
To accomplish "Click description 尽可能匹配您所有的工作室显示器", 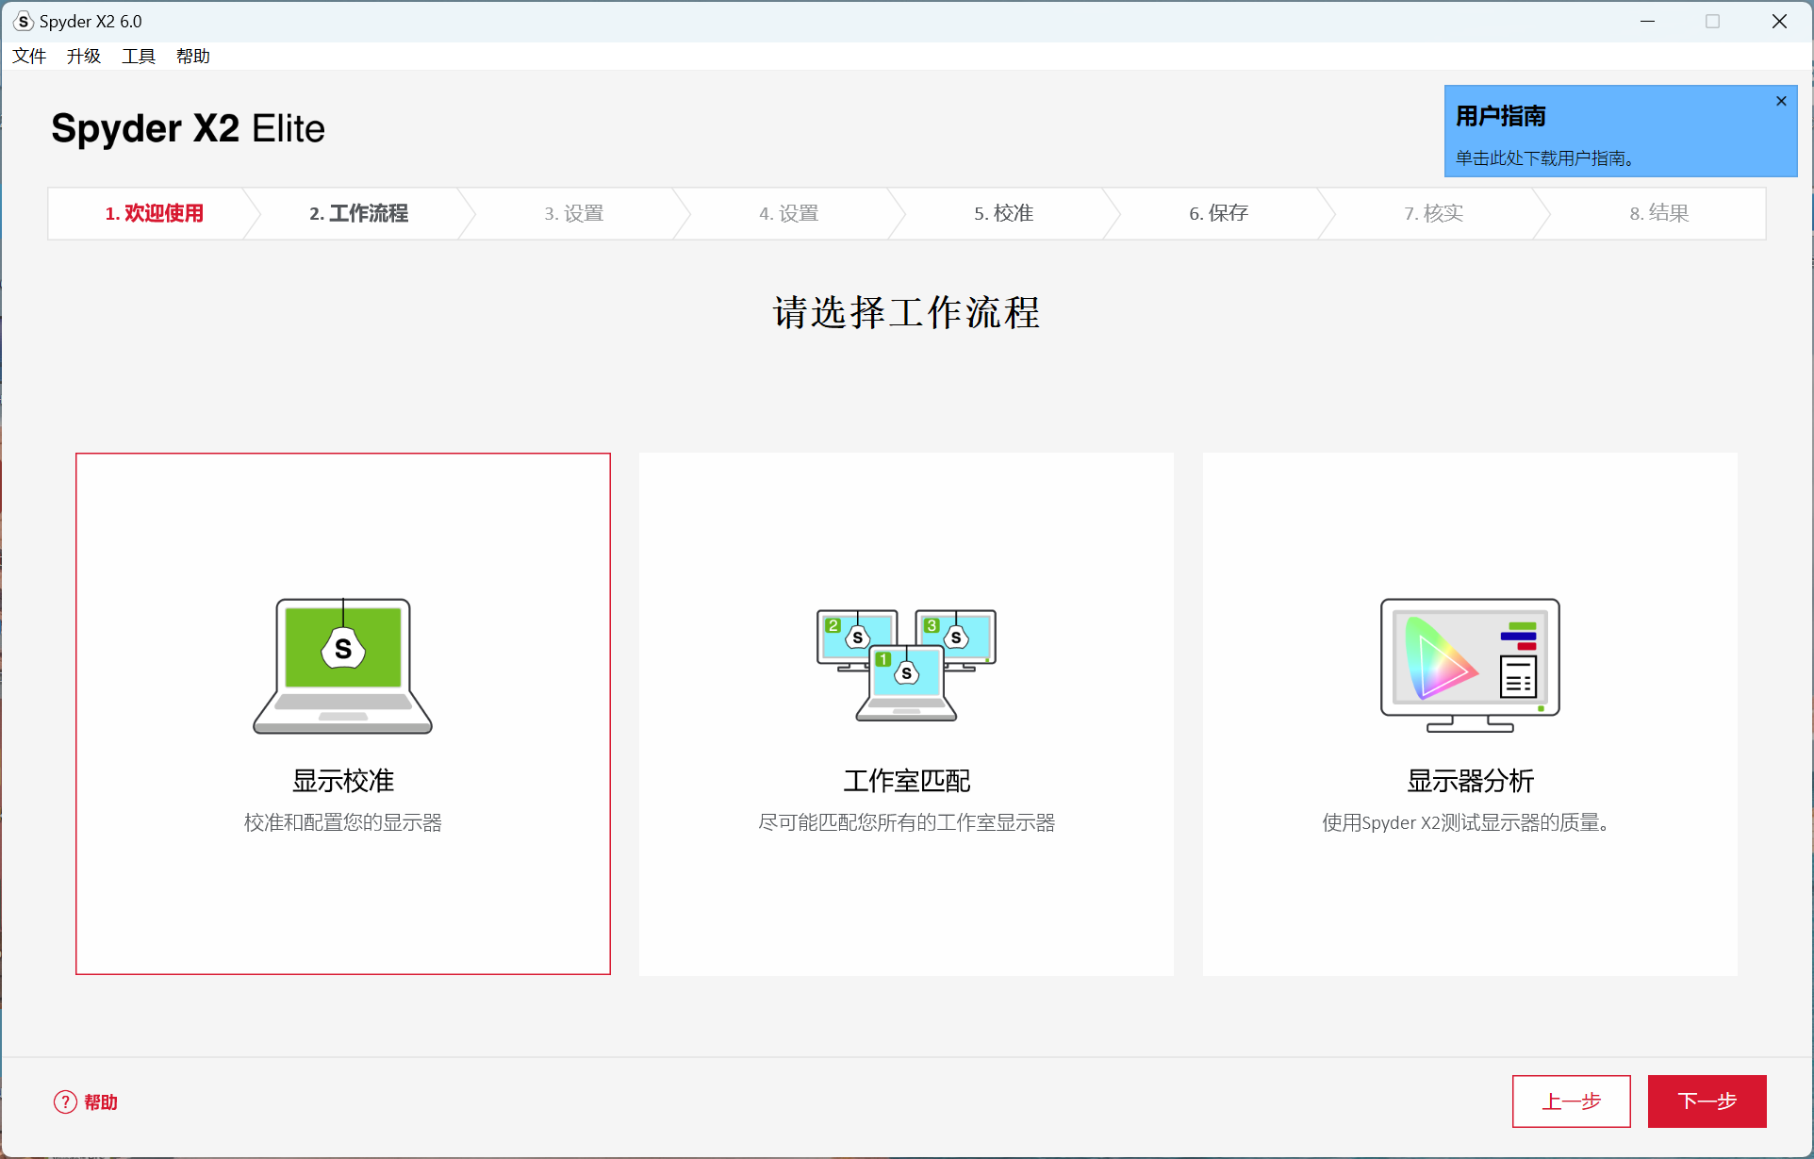I will [x=906, y=822].
